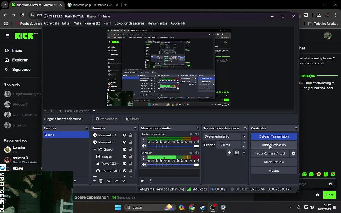Viewport: 341px width, 213px height.
Task: Delete selected source with trash icon in Fuentes
Action: coord(101,181)
